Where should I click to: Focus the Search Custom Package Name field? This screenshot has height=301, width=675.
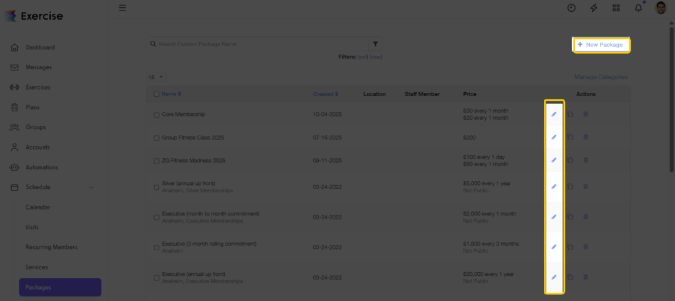pyautogui.click(x=258, y=44)
